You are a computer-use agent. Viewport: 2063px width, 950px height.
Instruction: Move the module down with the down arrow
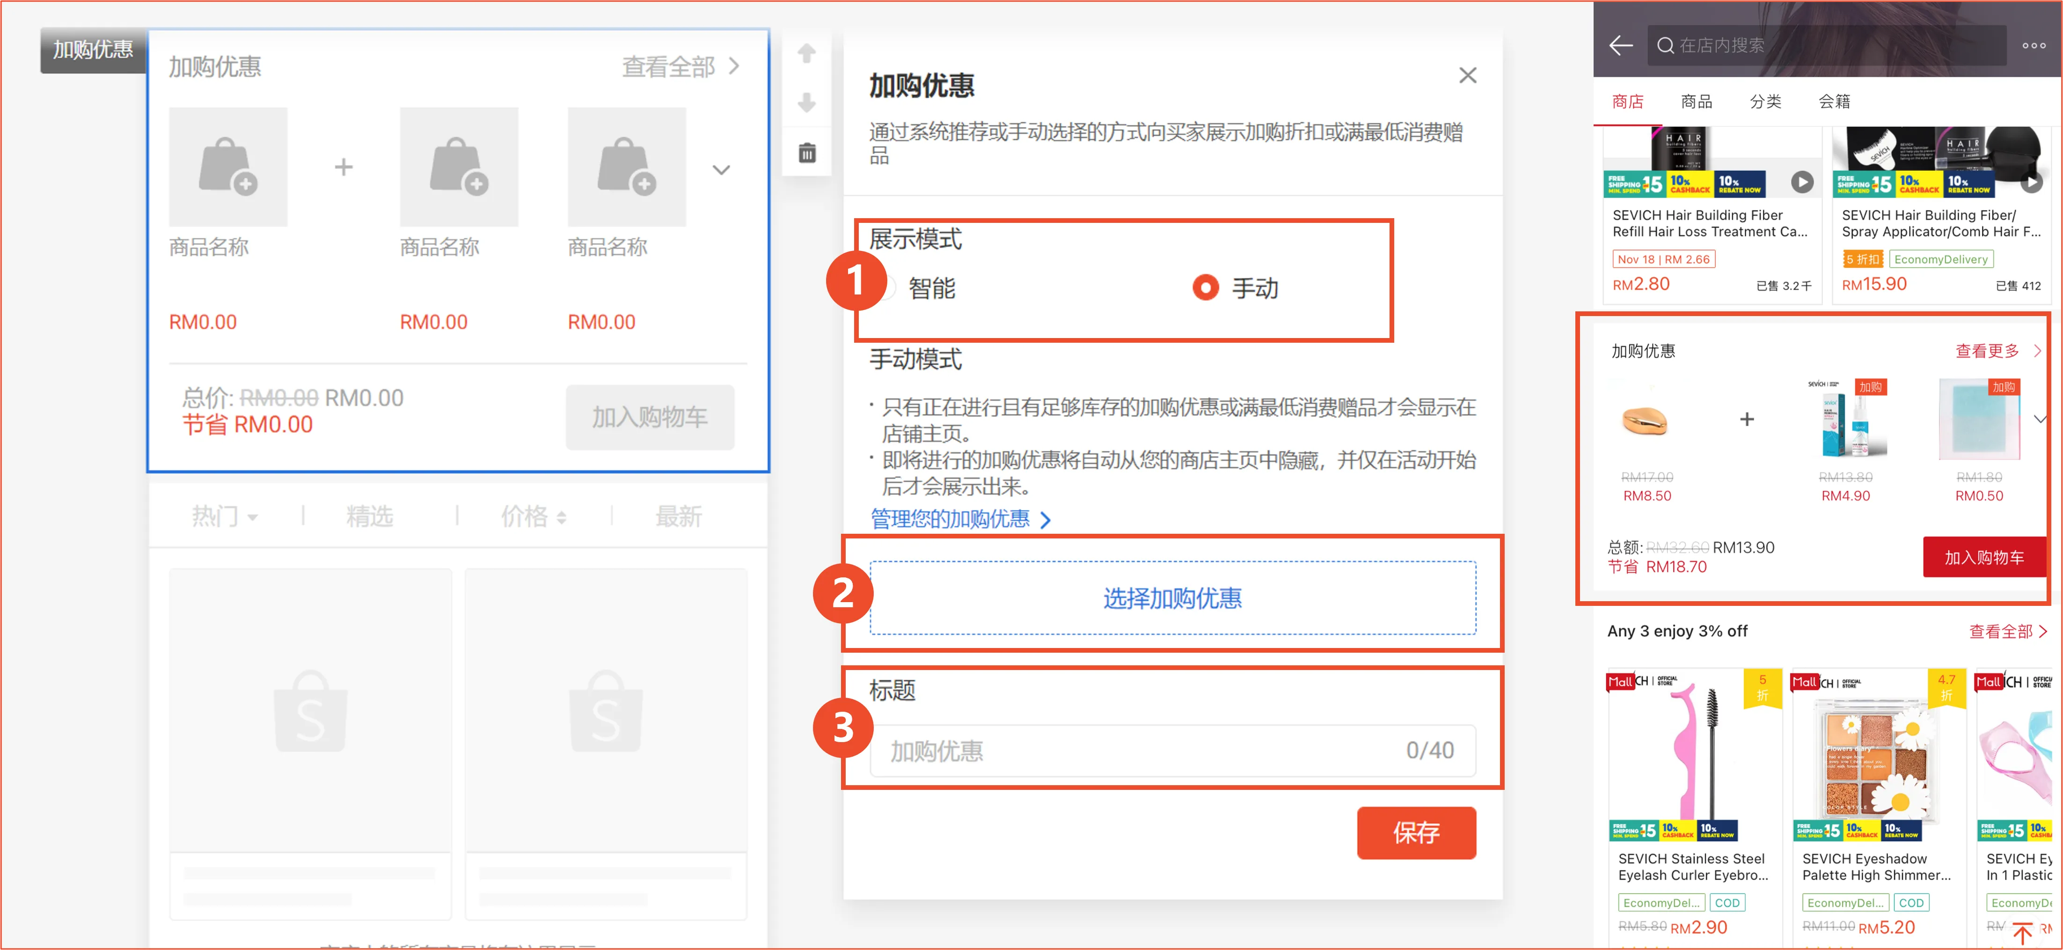click(806, 103)
